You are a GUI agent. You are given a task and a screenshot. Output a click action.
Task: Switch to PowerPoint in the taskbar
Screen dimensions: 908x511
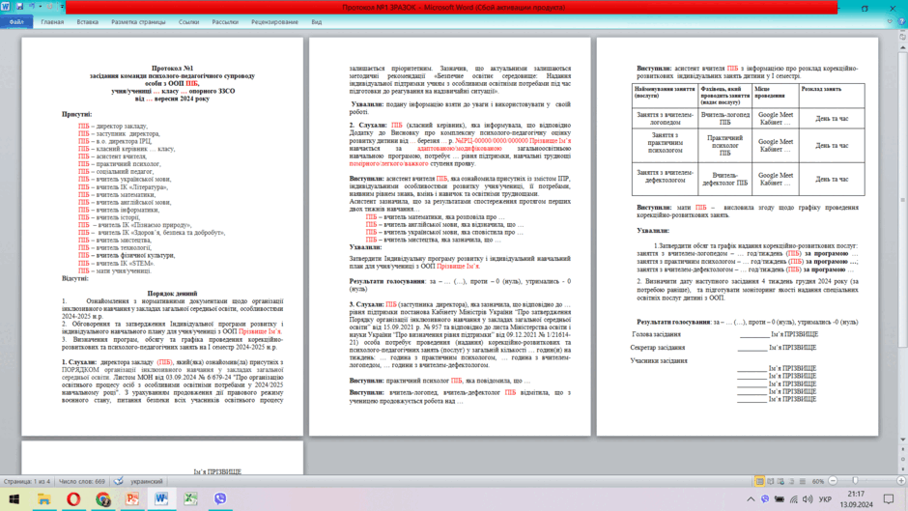coord(132,498)
